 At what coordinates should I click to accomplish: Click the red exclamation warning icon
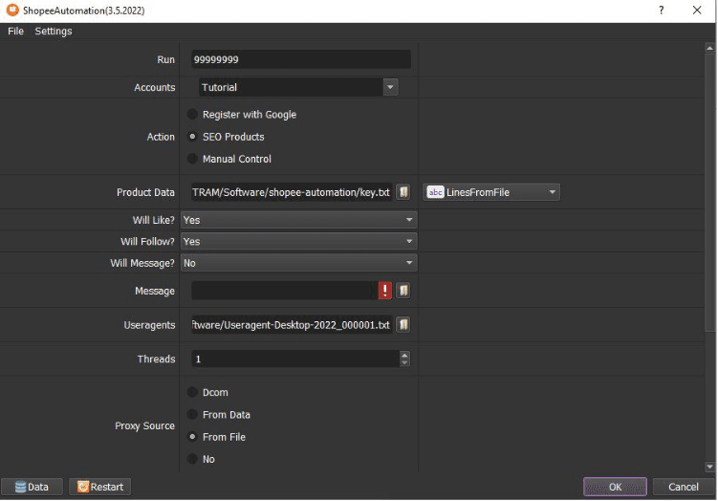385,291
